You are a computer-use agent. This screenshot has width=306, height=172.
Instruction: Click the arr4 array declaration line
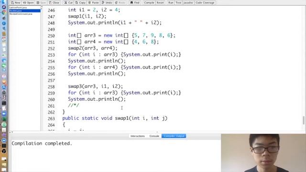point(113,42)
